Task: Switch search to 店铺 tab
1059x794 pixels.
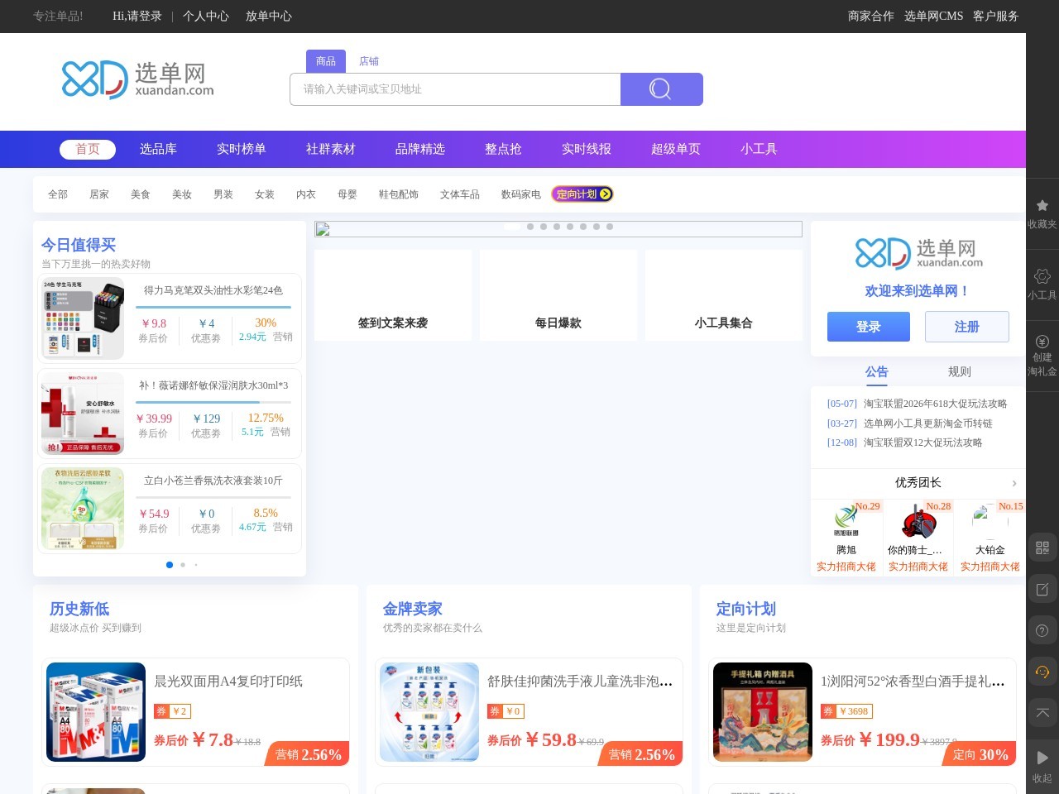Action: [369, 61]
